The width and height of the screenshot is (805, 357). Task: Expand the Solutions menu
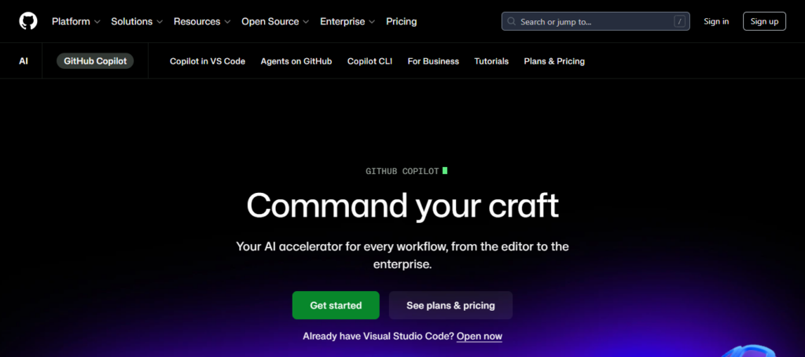point(137,21)
